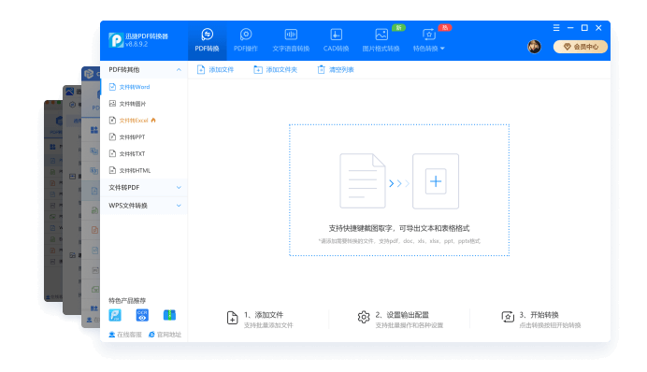Screen dimensions: 647x372
Task: Go to the 图片格式转换 tab
Action: tap(381, 40)
